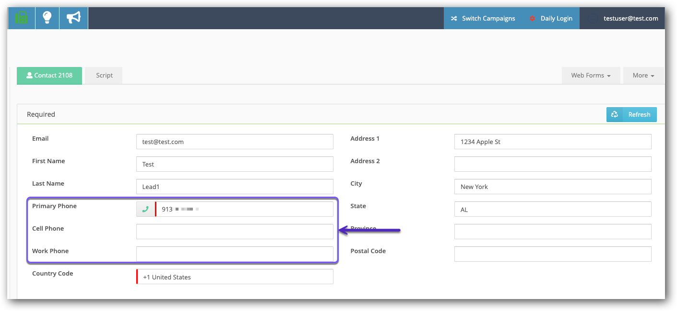Focus the Work Phone input field
The image size is (677, 311).
pyautogui.click(x=235, y=254)
